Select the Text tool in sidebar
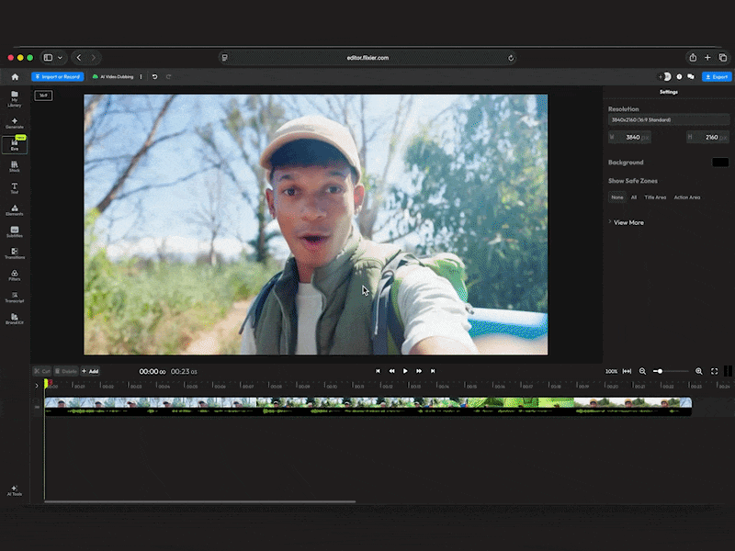This screenshot has height=551, width=735. click(x=15, y=188)
